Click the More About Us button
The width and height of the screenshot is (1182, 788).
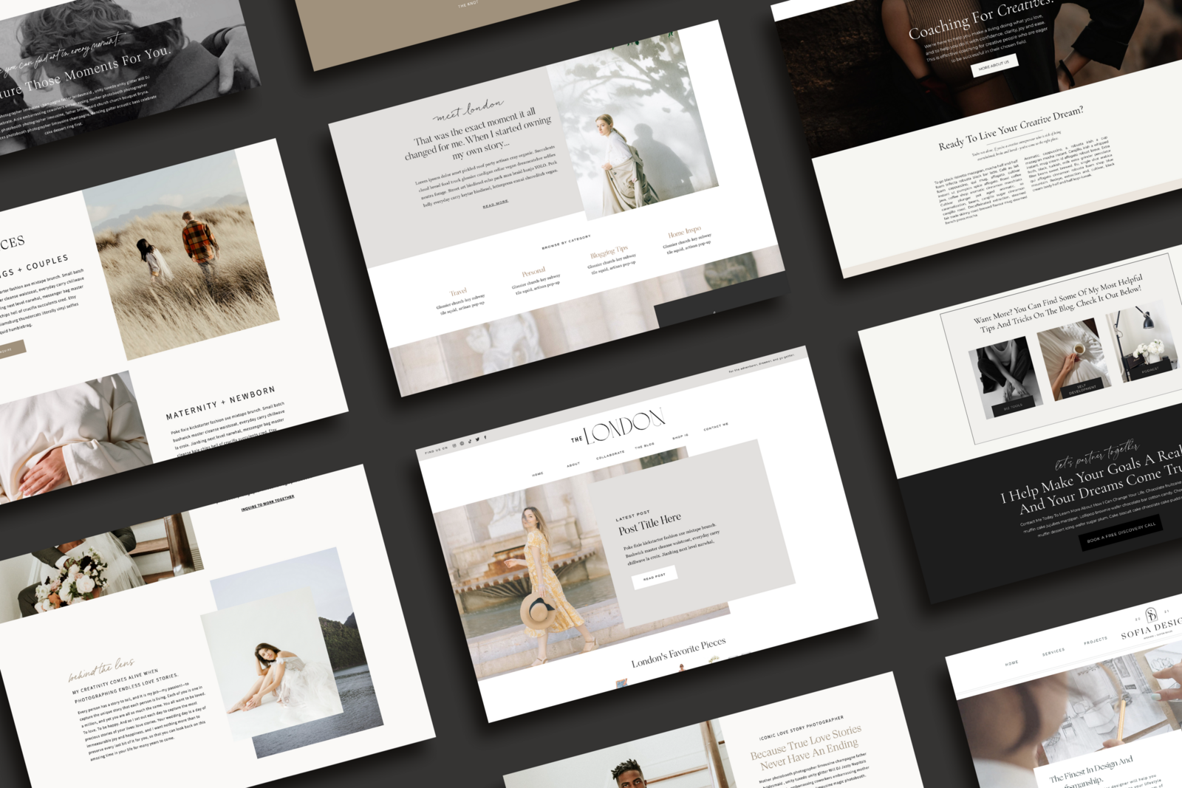(x=994, y=66)
